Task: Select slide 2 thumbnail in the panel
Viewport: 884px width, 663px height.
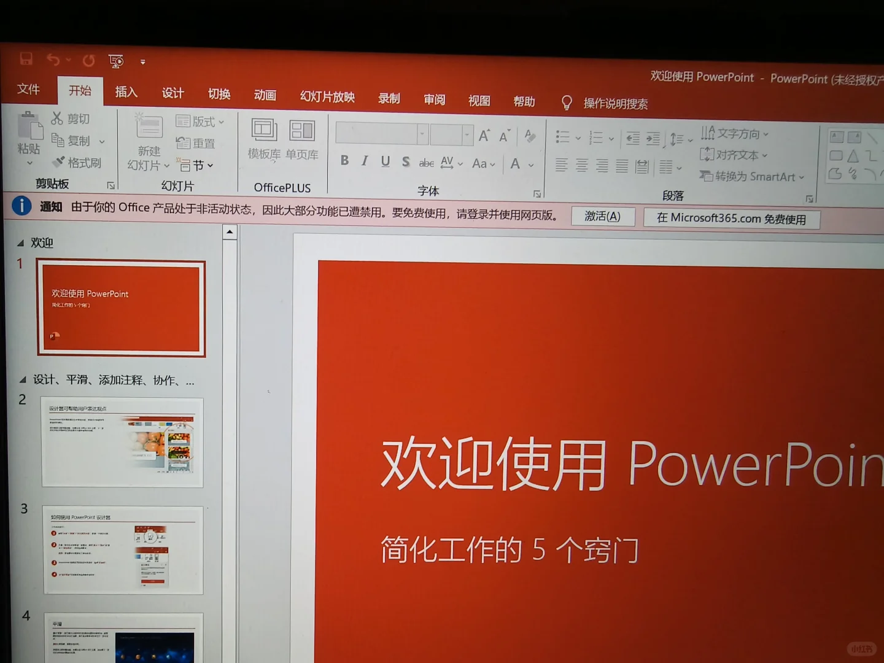Action: click(122, 443)
